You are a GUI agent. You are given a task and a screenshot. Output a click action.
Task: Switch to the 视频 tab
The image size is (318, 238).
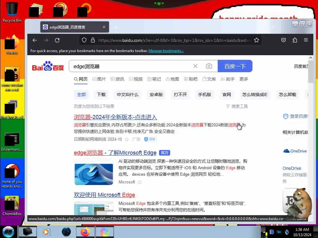click(x=136, y=79)
